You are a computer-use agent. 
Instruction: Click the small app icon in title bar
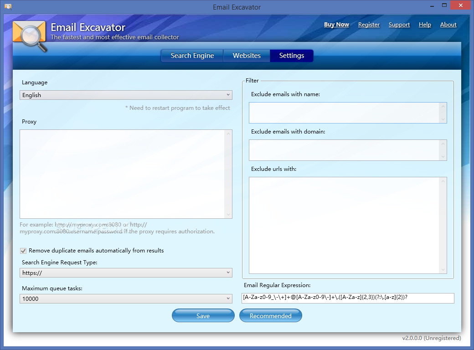[x=8, y=7]
